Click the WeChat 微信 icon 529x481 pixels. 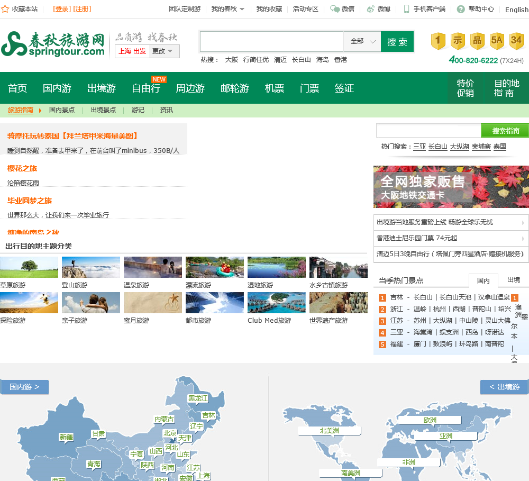point(335,9)
